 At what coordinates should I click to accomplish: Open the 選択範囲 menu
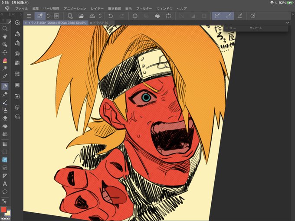click(115, 9)
